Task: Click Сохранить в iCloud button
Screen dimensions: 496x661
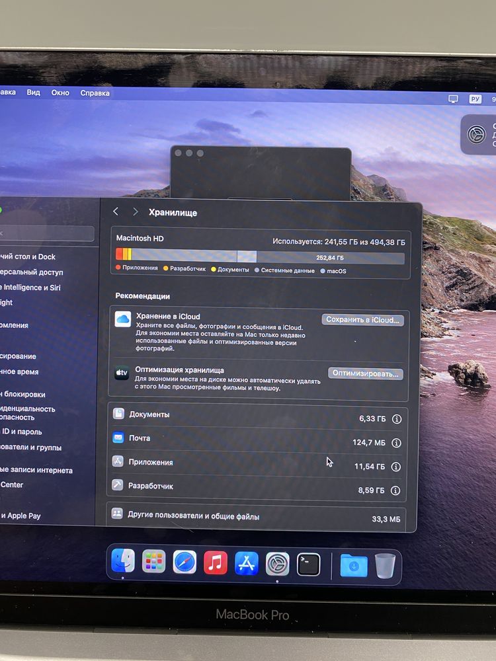Action: 362,320
